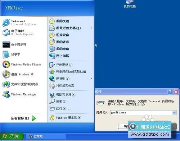
Task: Select 搜索(S) menu entry
Action: pyautogui.click(x=61, y=102)
